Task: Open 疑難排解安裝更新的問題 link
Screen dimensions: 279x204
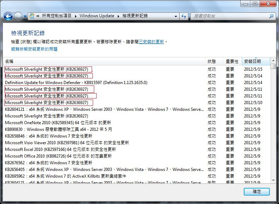Action: tap(34, 49)
